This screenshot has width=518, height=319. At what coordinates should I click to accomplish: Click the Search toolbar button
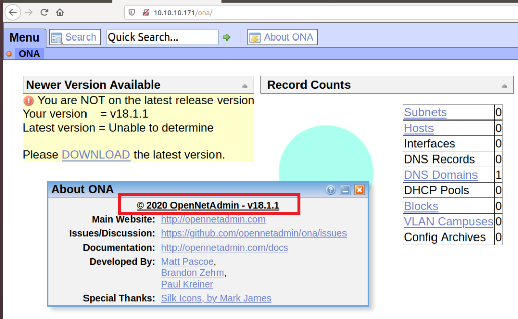(x=75, y=37)
